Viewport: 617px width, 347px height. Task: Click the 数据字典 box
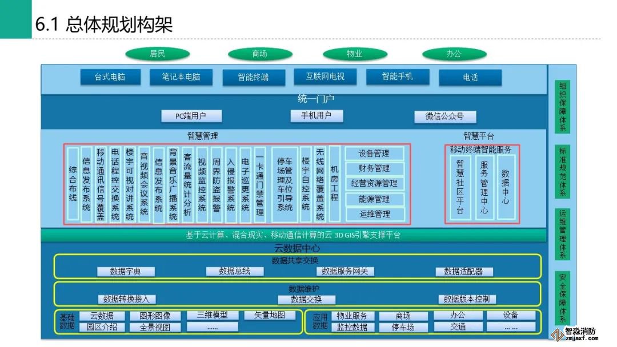[125, 272]
